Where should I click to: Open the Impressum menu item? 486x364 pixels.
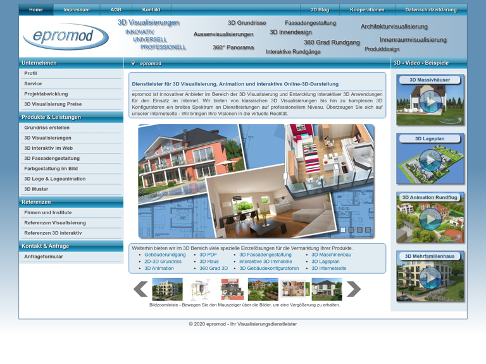pos(77,10)
